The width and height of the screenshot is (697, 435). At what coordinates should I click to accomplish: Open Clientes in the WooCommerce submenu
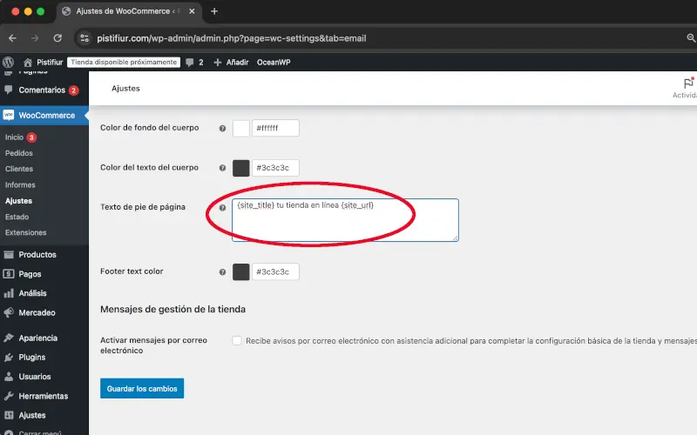[19, 169]
